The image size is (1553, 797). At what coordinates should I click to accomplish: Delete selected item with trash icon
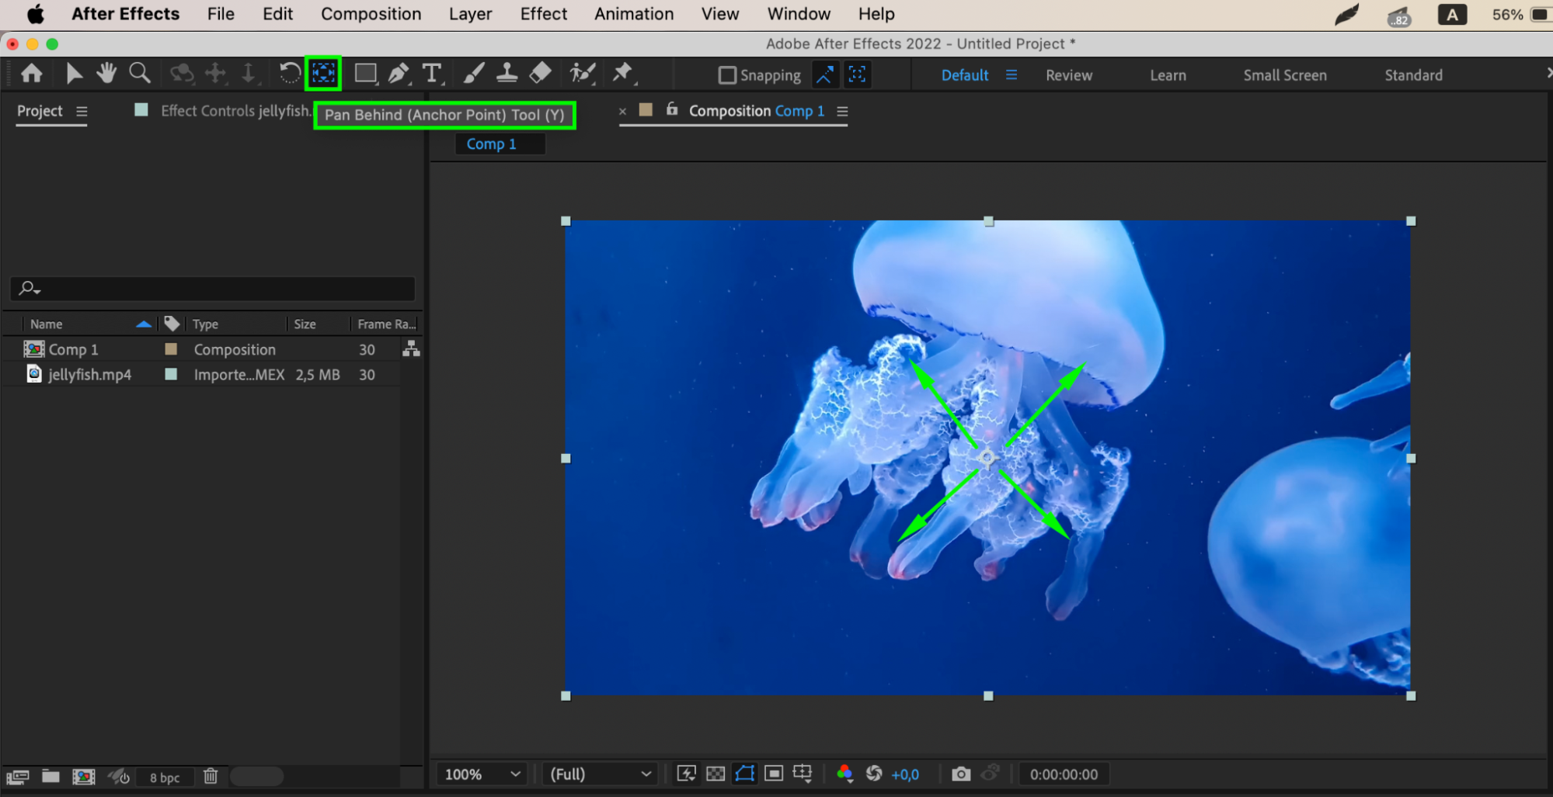tap(211, 776)
